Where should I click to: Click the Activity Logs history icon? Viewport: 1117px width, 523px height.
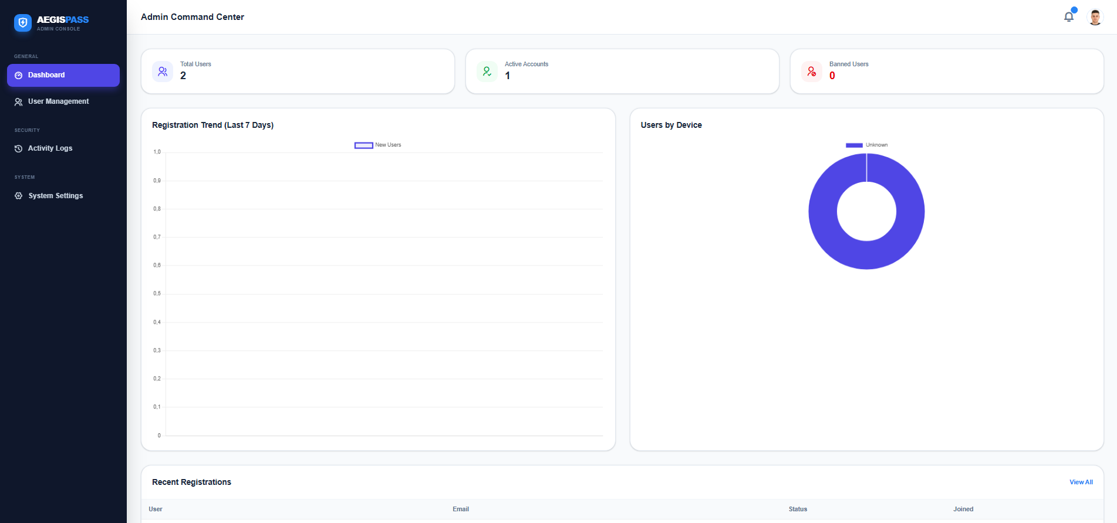point(19,149)
